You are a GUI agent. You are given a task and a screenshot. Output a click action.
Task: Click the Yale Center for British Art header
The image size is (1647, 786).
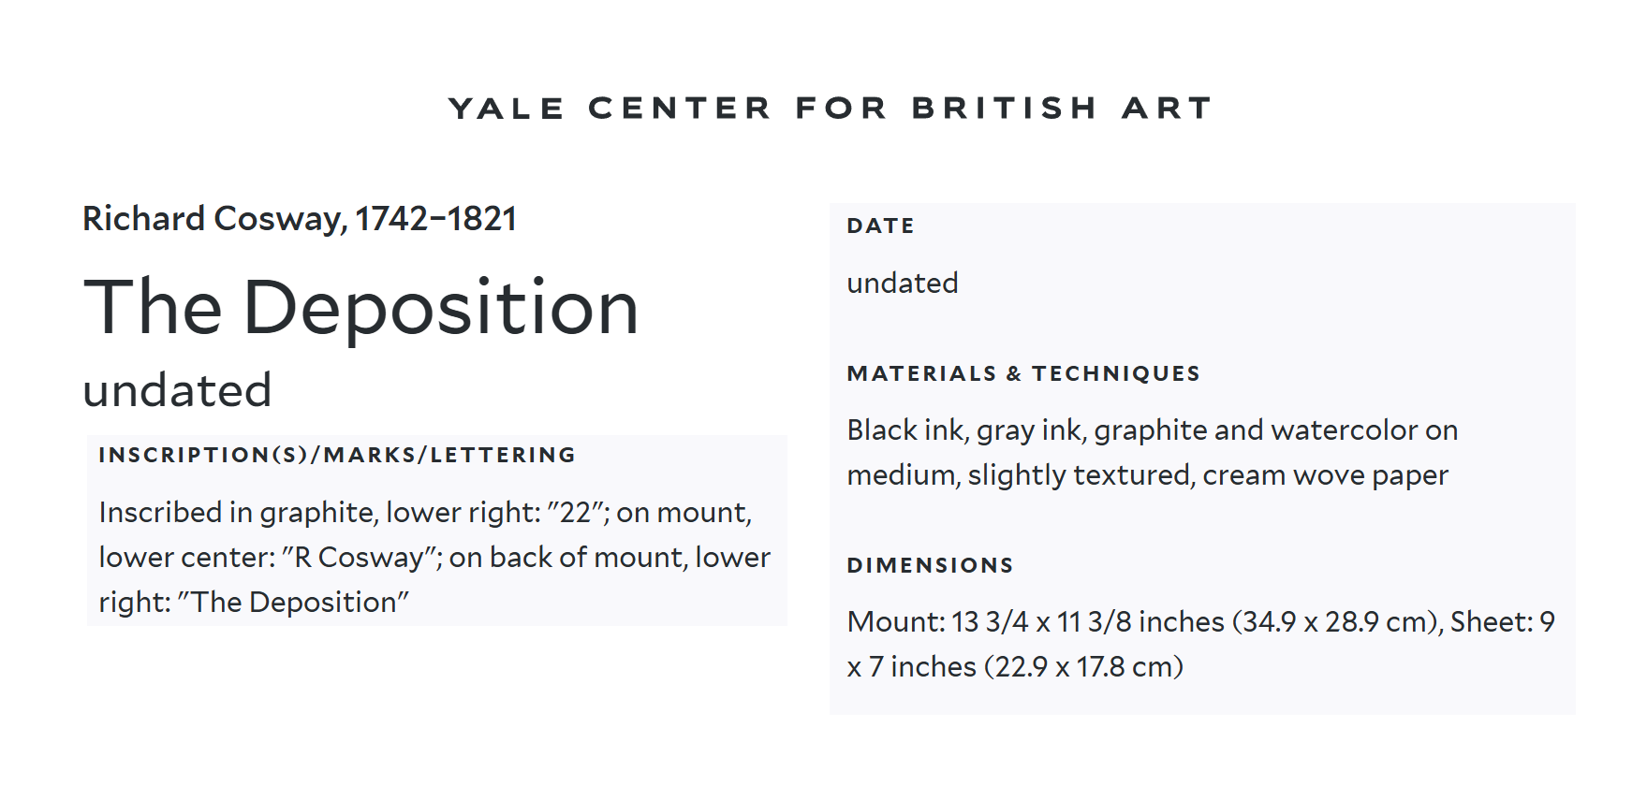click(x=830, y=109)
